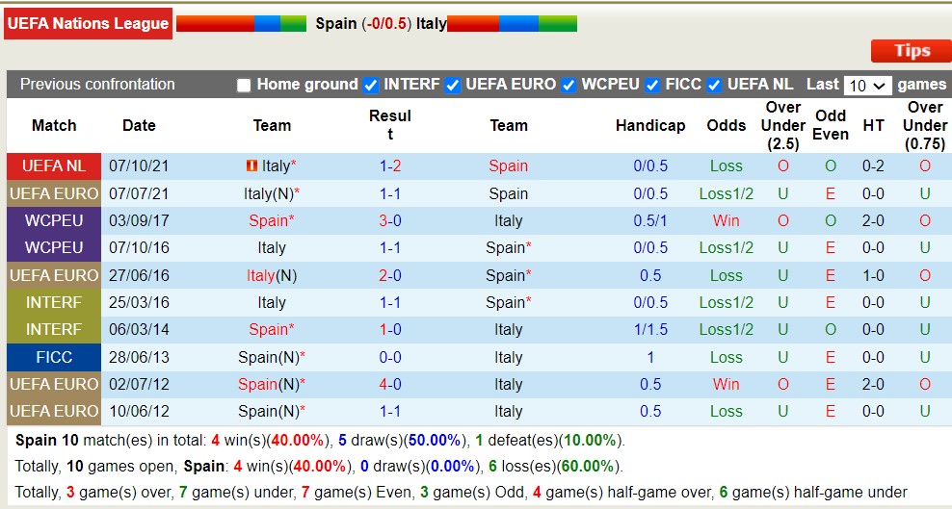Viewport: 952px width, 509px height.
Task: Uncheck the UEFA EURO filter checkbox
Action: [x=453, y=86]
